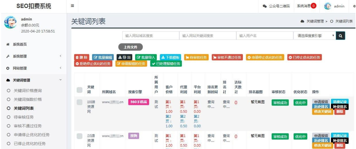Open 历史排名 in the 360手机端 row

tap(321, 107)
